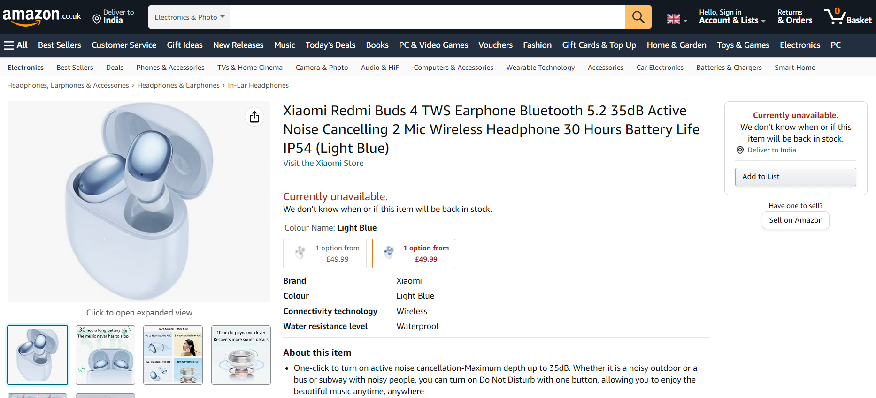The height and width of the screenshot is (398, 876).
Task: Switch to Camera & Photo category tab
Action: 322,68
